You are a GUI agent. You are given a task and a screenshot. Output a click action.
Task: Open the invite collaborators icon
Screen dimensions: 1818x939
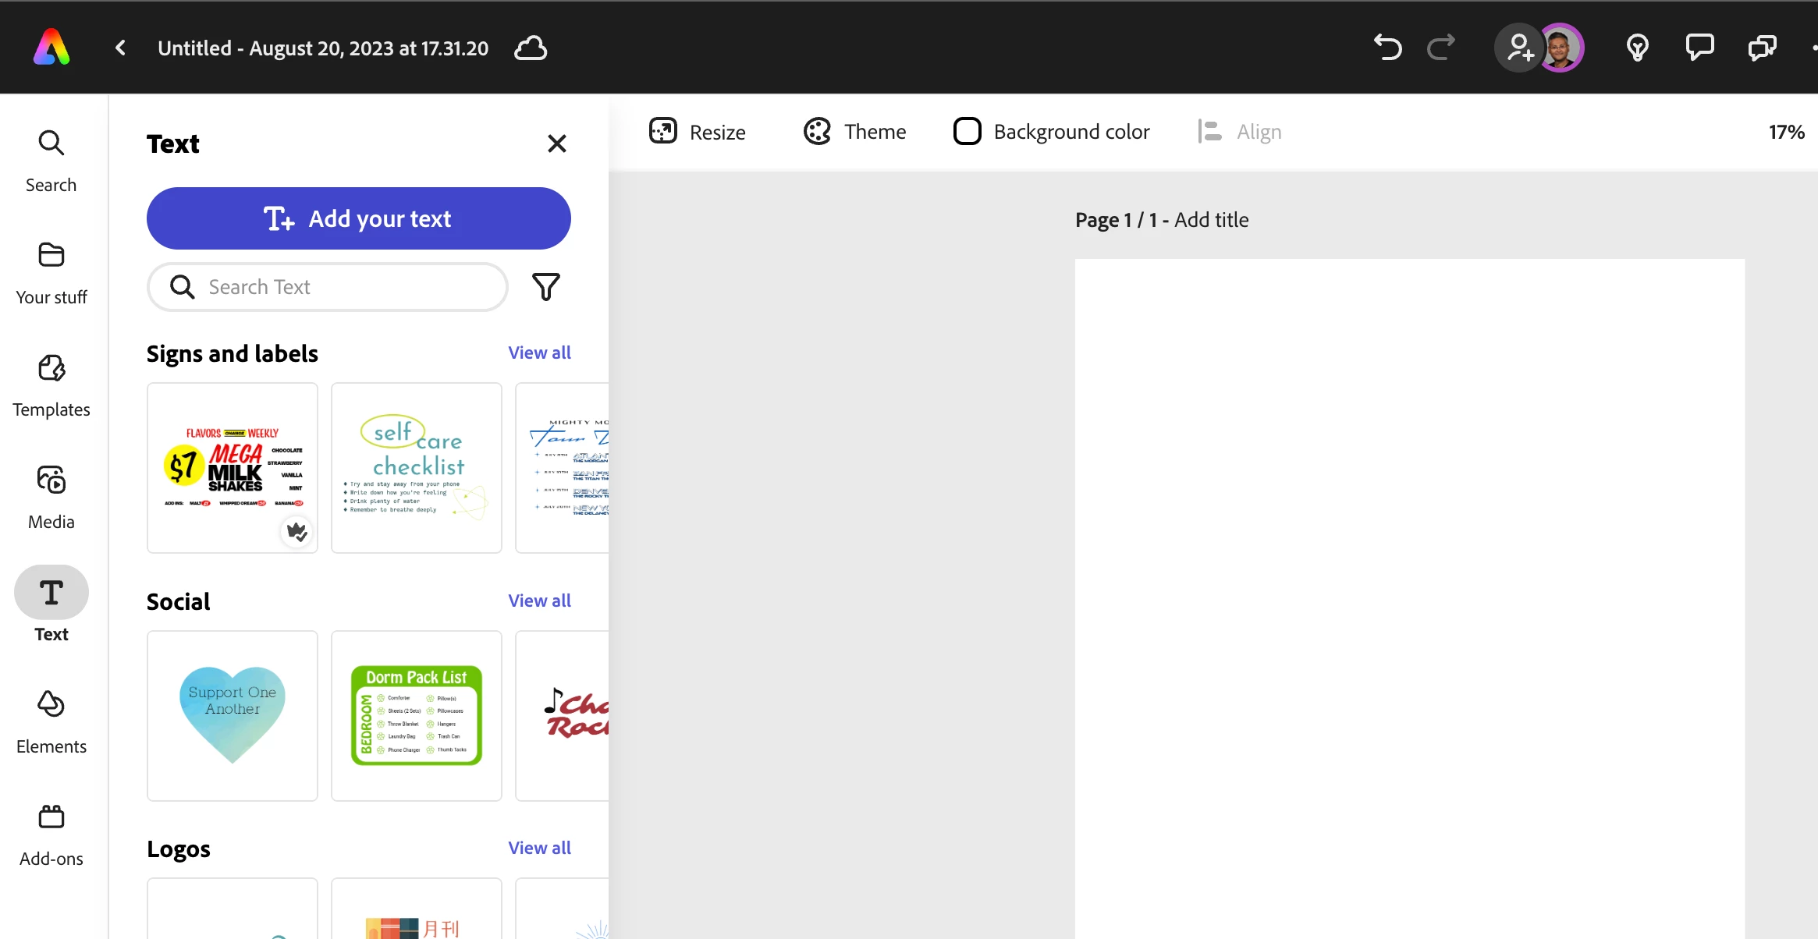(1518, 48)
